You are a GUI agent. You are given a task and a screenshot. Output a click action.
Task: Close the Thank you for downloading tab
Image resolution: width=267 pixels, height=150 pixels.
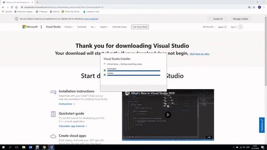coord(32,2)
